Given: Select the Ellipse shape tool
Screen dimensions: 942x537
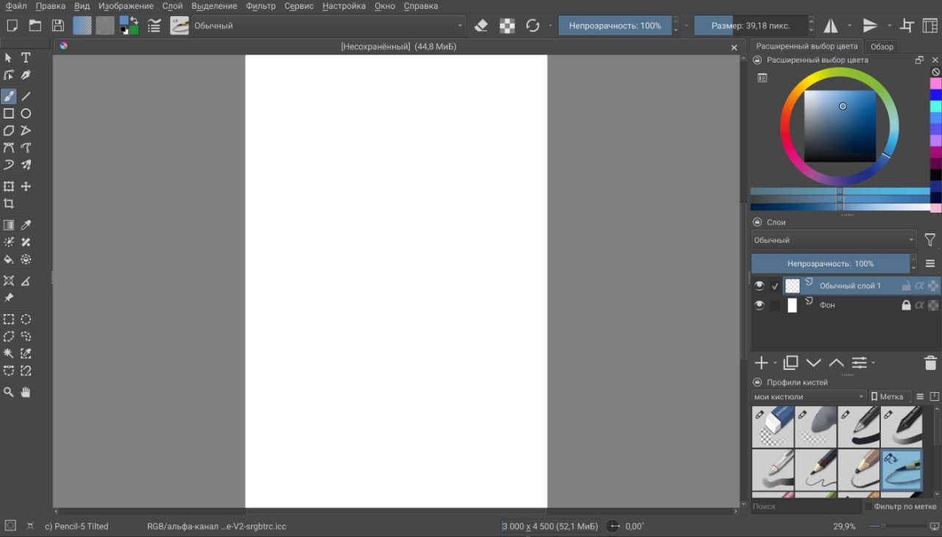Looking at the screenshot, I should [26, 113].
